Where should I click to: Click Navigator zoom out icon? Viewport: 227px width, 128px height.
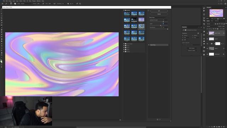coord(212,18)
